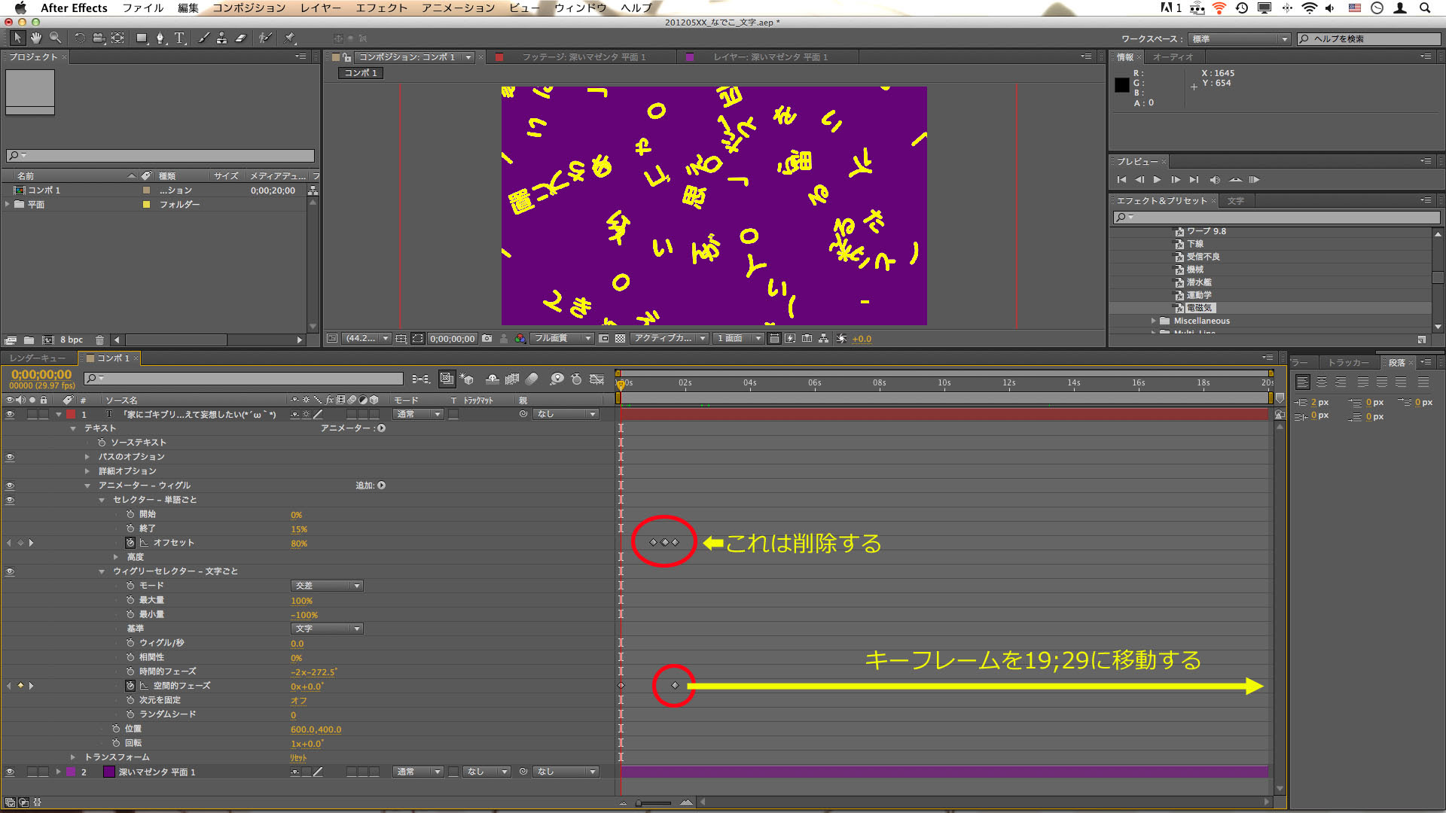The width and height of the screenshot is (1446, 813).
Task: Select the Roto Brush tool
Action: click(265, 38)
